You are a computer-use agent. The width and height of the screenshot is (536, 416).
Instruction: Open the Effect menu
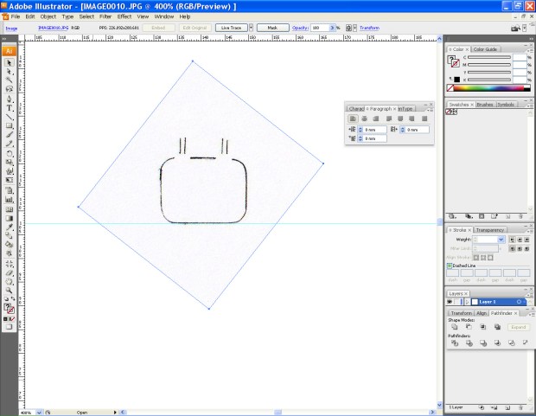(124, 16)
